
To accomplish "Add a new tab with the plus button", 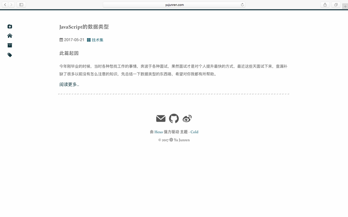I will (x=345, y=7).
